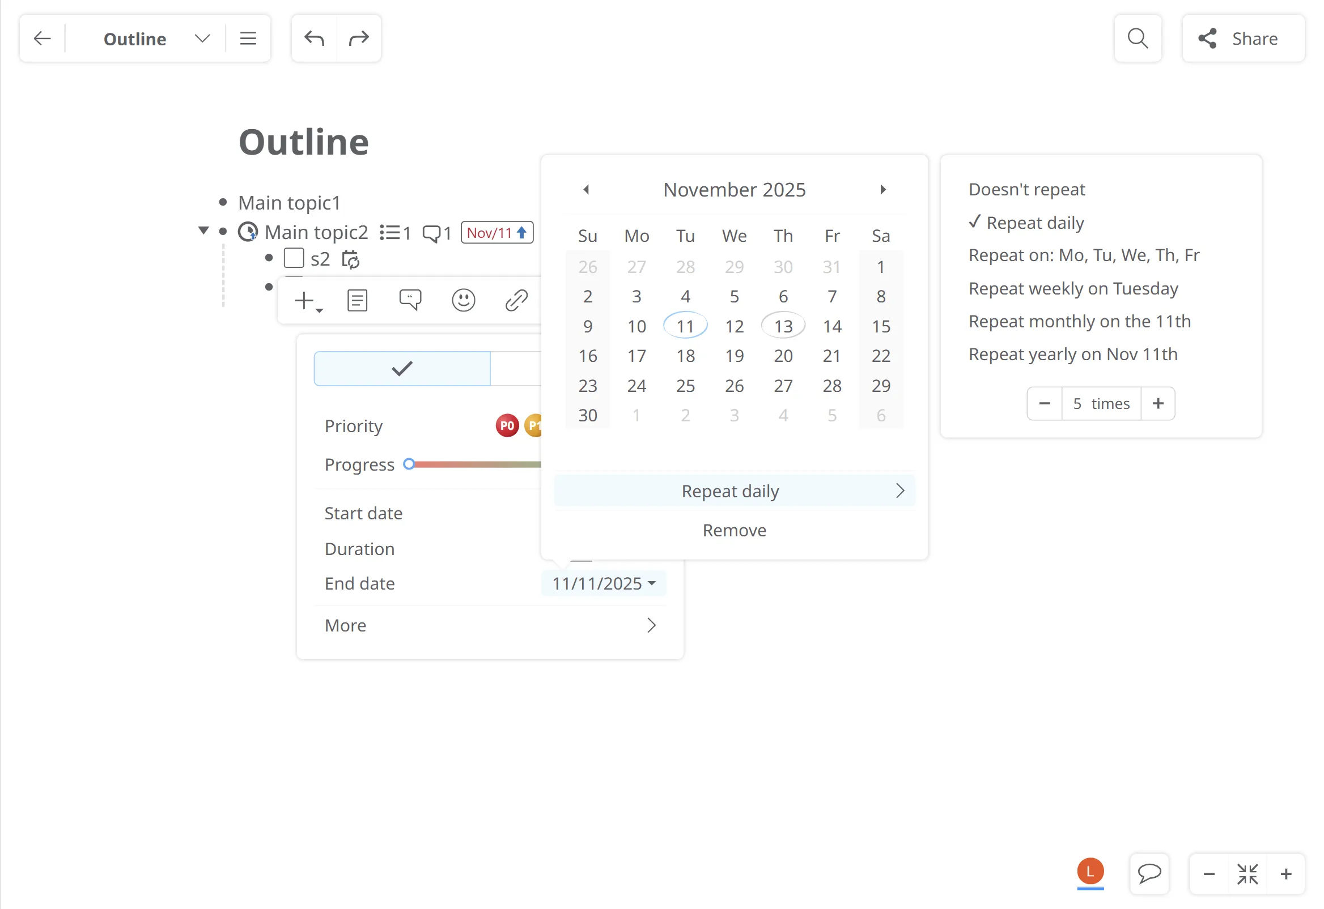Screen dimensions: 1324x909
Task: Click the comment bubble toolbar icon
Action: pyautogui.click(x=410, y=300)
